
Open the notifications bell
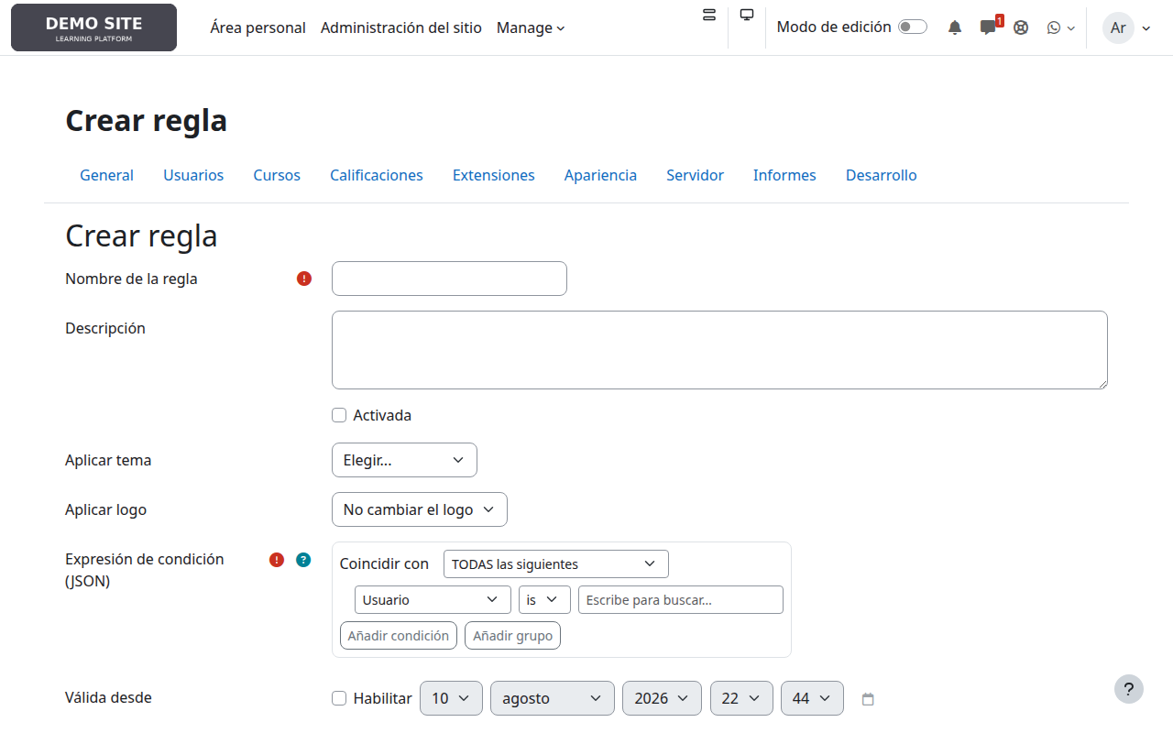pos(955,27)
